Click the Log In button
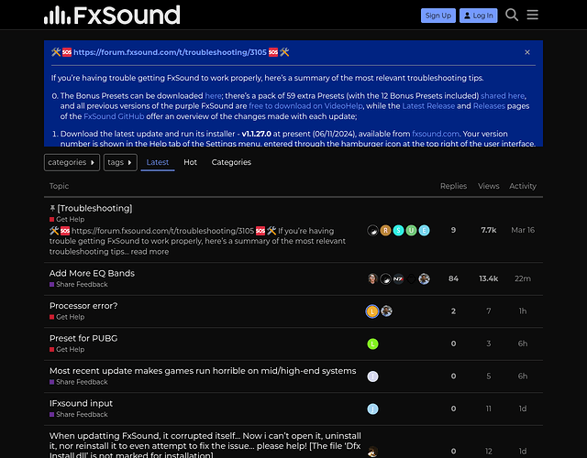Image resolution: width=587 pixels, height=458 pixels. pos(479,16)
